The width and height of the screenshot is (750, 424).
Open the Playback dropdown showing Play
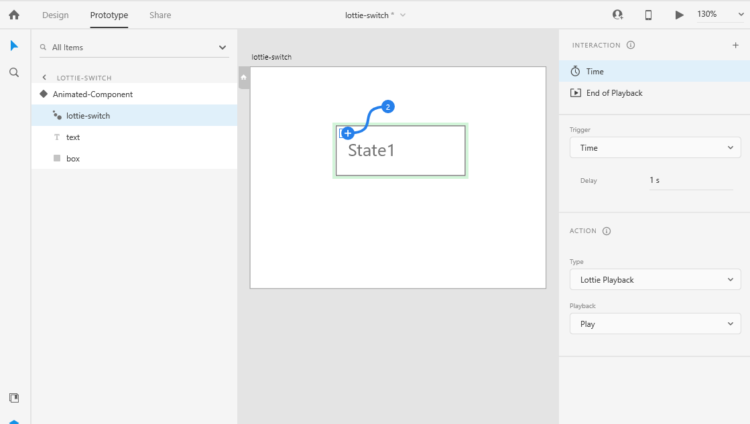(655, 324)
